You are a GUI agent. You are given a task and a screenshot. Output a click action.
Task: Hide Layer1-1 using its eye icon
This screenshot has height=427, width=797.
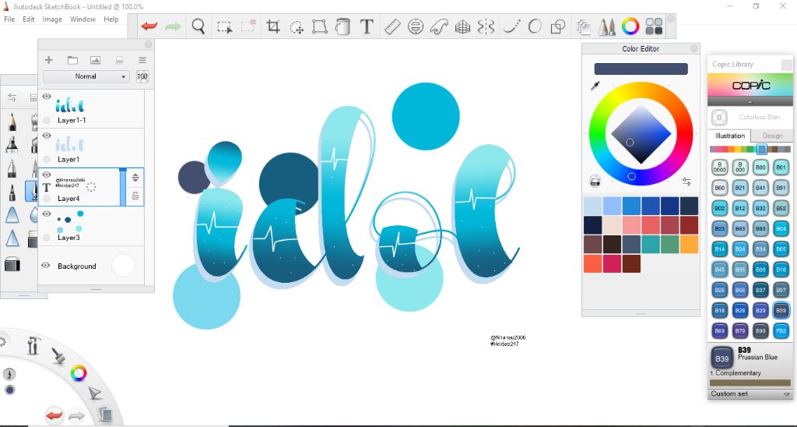47,97
